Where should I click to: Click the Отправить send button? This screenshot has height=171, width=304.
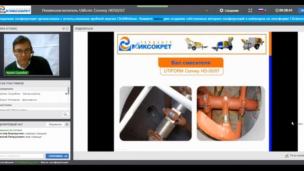pyautogui.click(x=57, y=156)
